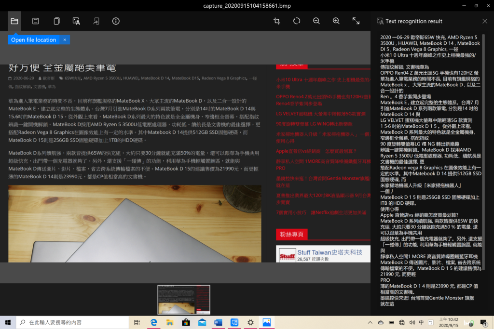494x329 pixels.
Task: Expand the viewer to full screen
Action: tap(356, 21)
